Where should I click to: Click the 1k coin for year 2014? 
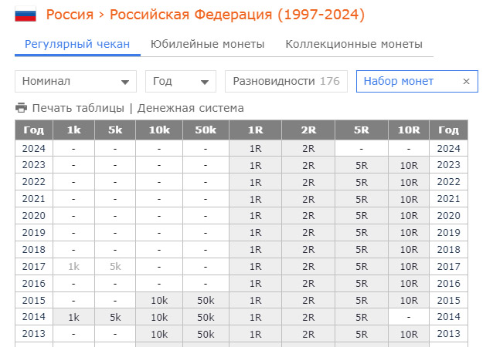[x=73, y=317]
